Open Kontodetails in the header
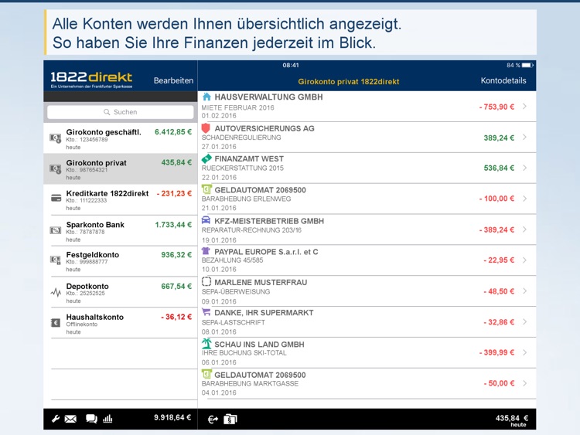The width and height of the screenshot is (580, 435). pyautogui.click(x=503, y=80)
